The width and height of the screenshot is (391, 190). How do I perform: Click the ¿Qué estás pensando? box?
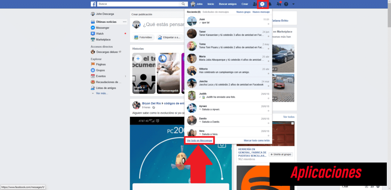tap(163, 25)
